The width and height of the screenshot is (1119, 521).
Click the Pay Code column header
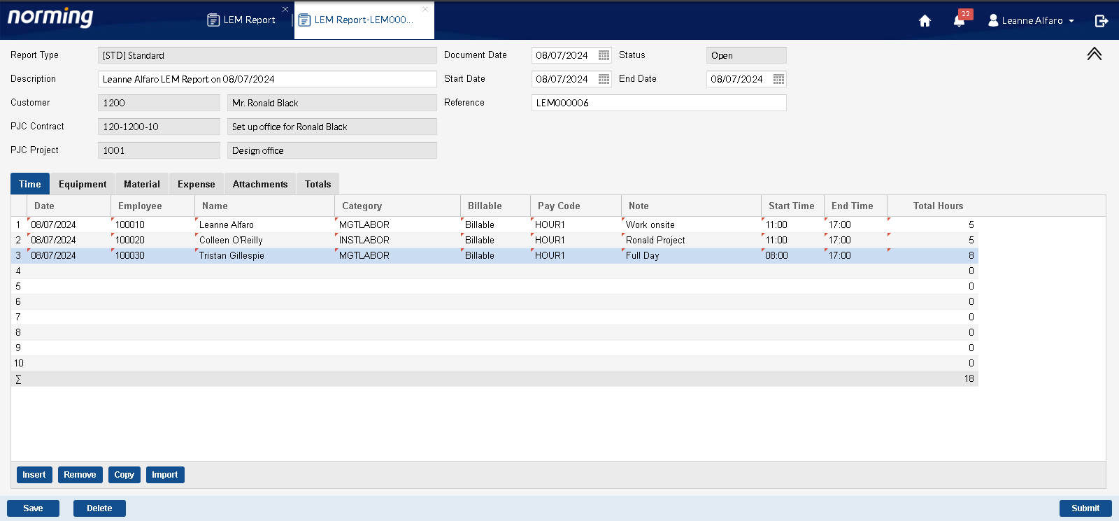click(576, 206)
